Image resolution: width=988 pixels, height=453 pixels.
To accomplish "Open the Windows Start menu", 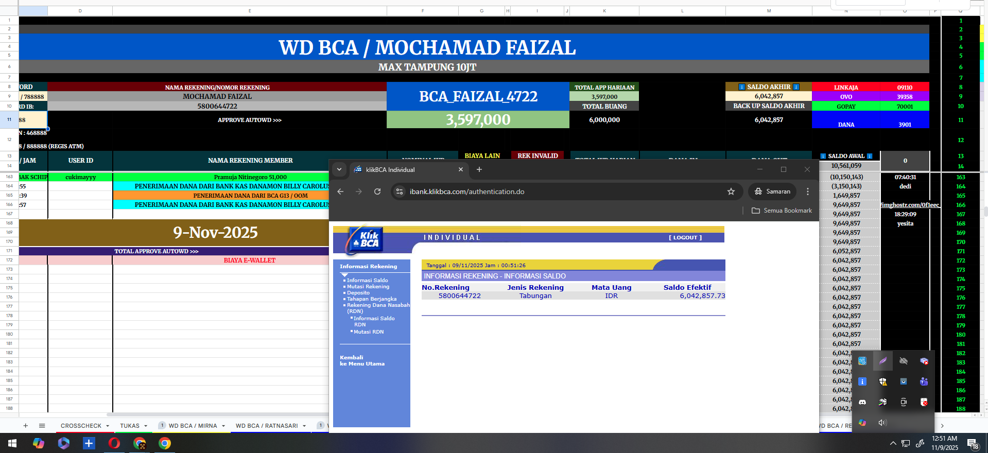I will click(x=12, y=443).
